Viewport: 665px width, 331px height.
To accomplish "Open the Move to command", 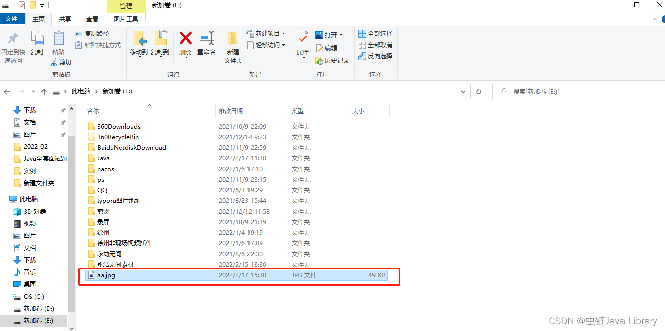I will tap(139, 44).
